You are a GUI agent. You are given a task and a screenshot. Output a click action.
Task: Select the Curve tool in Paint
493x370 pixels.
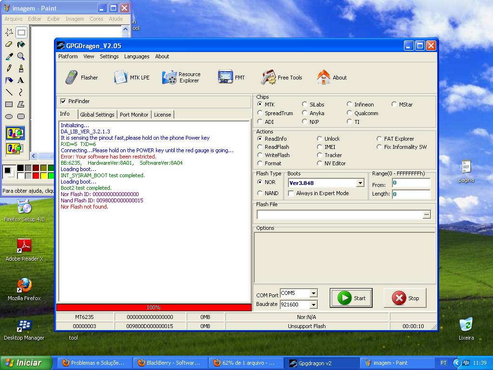pos(21,92)
